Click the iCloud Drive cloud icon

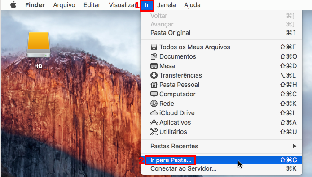[x=154, y=113]
